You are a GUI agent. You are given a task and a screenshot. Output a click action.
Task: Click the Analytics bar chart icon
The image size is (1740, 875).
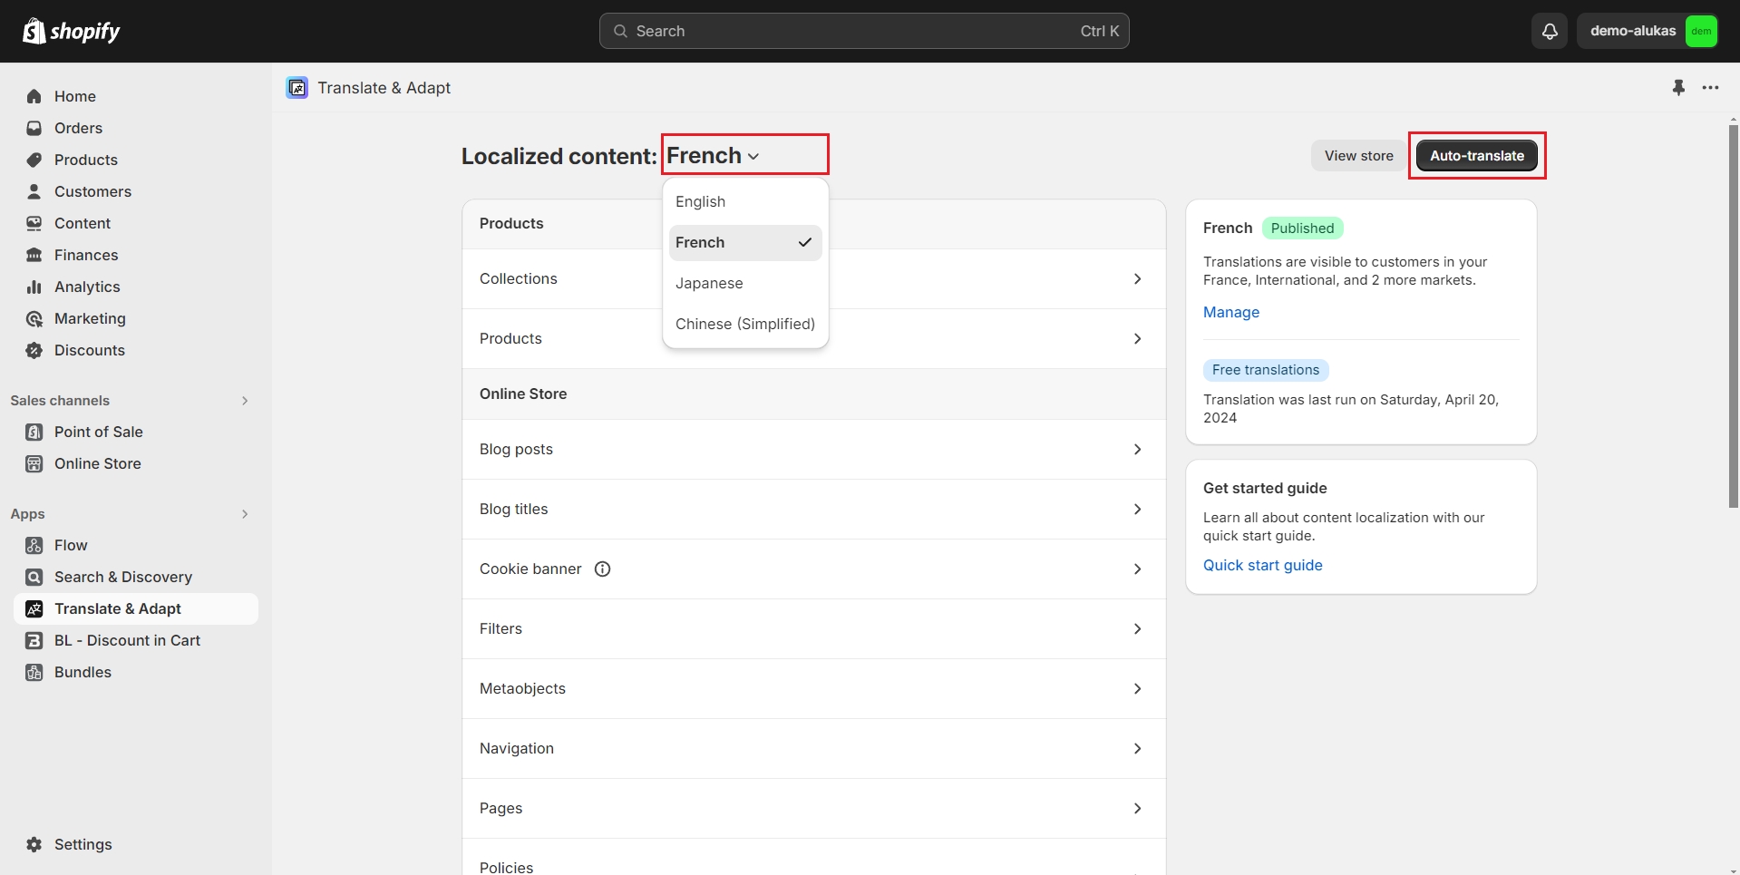coord(34,287)
